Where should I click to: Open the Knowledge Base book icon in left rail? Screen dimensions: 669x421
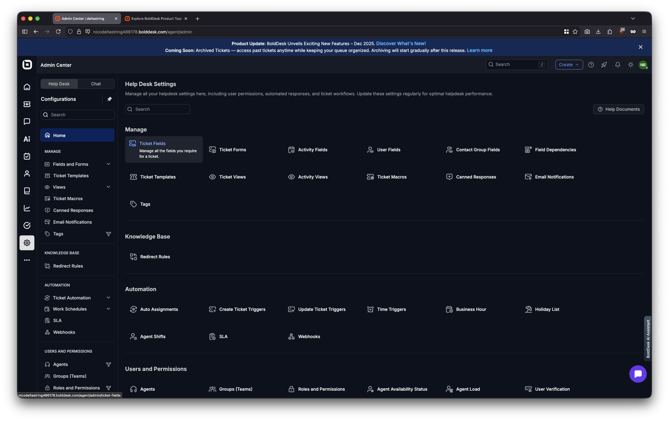27,191
